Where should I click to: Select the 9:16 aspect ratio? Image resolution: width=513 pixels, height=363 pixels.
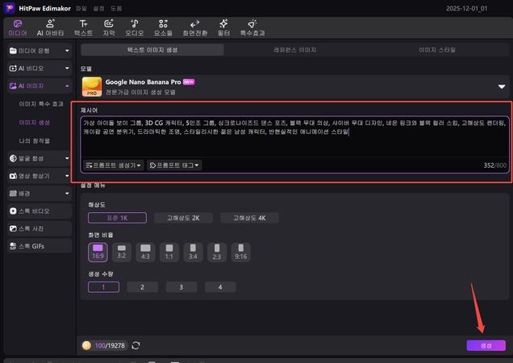coord(241,252)
